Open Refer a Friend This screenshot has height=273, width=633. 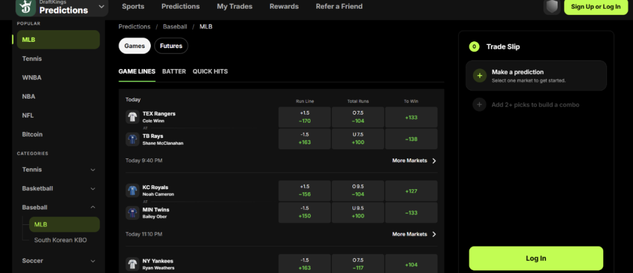339,6
